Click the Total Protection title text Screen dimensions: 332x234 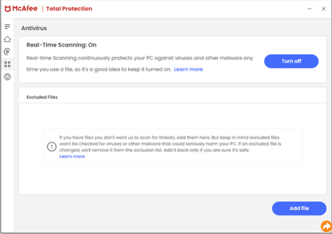(x=69, y=8)
